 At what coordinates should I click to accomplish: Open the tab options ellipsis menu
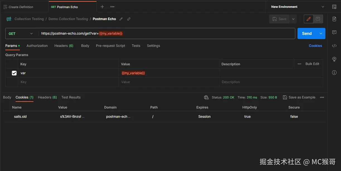click(x=112, y=7)
